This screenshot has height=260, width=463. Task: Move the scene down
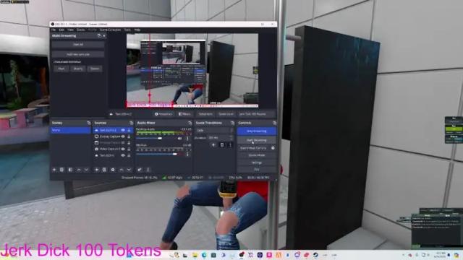click(86, 170)
